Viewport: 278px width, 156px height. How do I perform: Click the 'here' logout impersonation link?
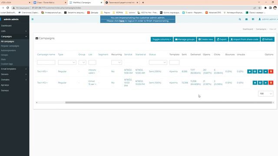pyautogui.click(x=122, y=21)
